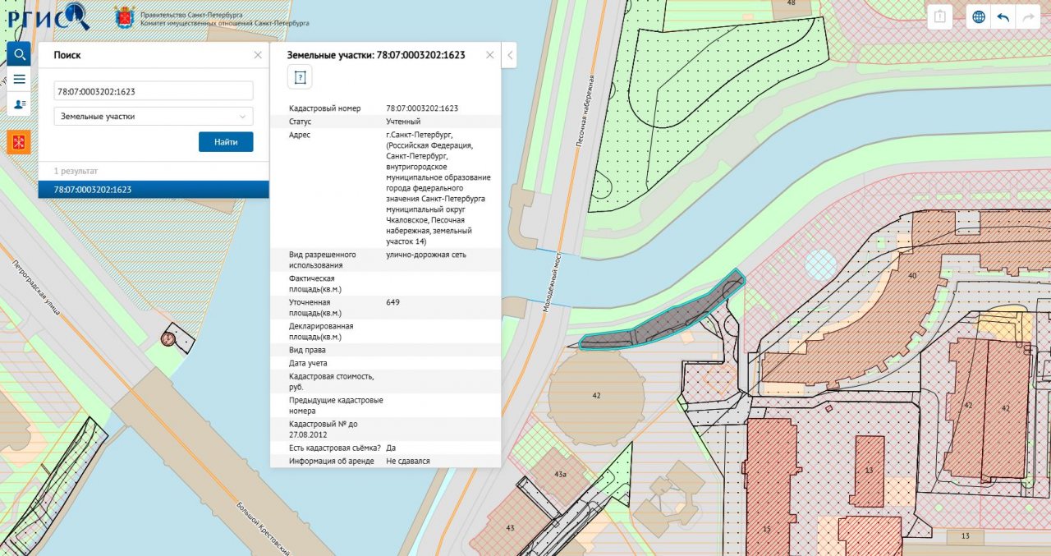Open the Земельные участки dropdown
This screenshot has height=556, width=1051.
(154, 117)
